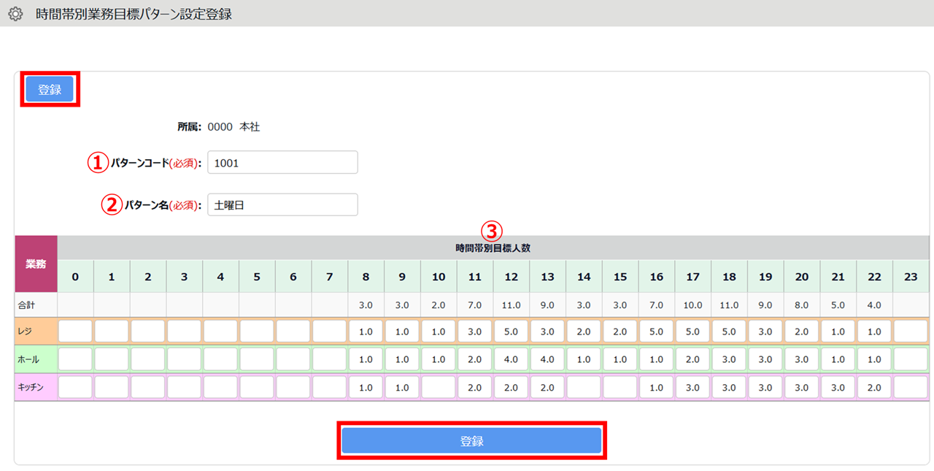Focus the パターン名 input field
Image resolution: width=934 pixels, height=471 pixels.
point(282,205)
